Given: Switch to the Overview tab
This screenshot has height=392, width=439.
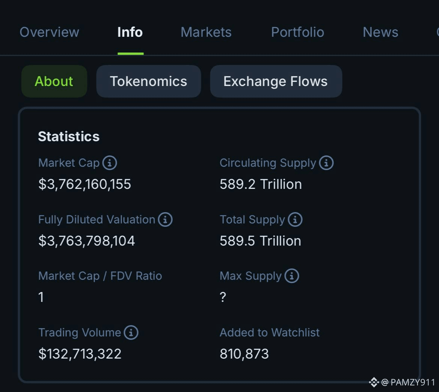Looking at the screenshot, I should [49, 32].
